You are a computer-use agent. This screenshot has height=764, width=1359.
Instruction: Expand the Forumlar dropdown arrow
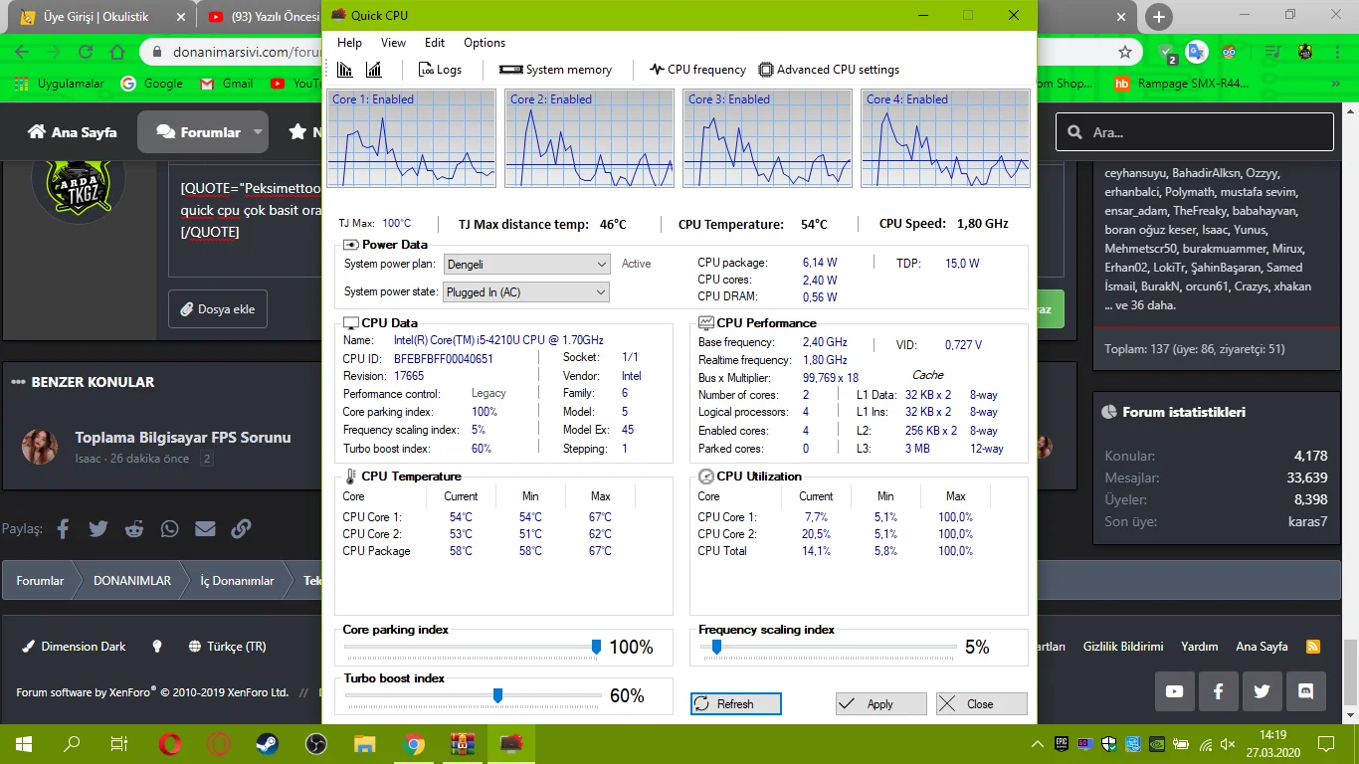point(258,131)
